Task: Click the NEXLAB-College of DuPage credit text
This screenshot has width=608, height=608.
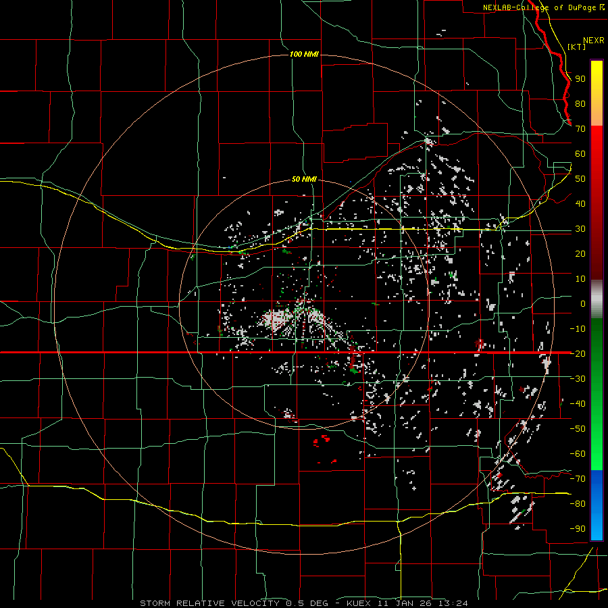Action: (543, 7)
